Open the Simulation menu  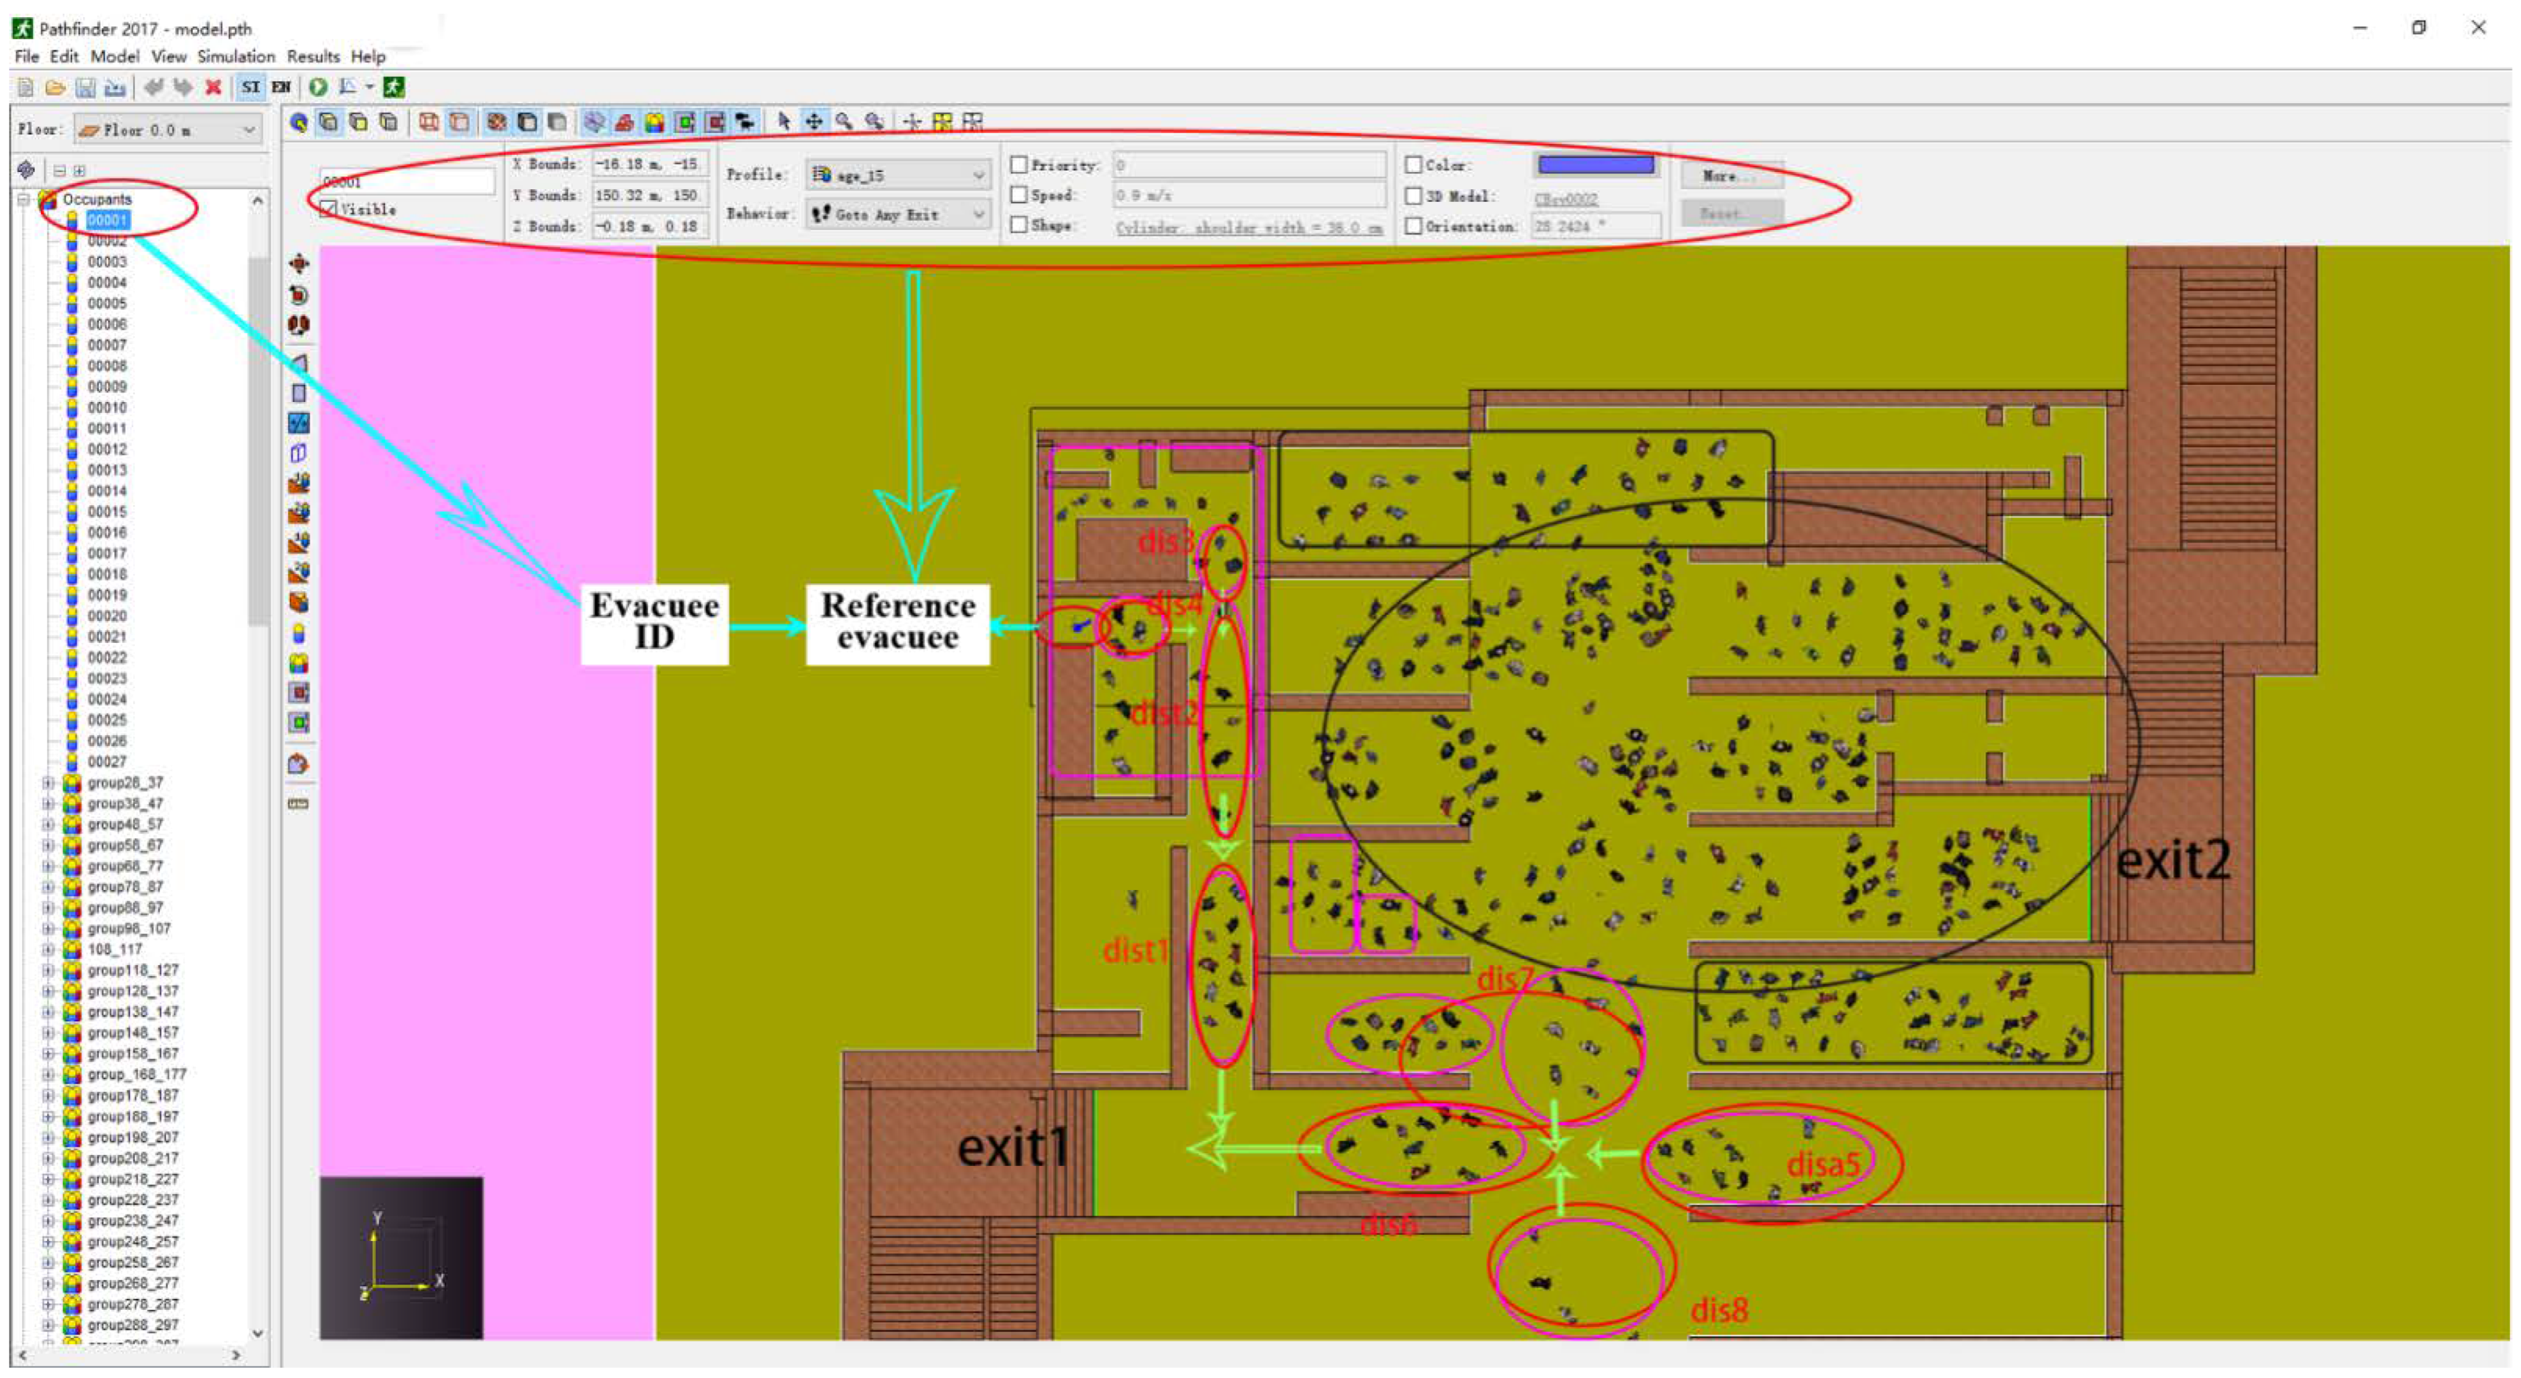click(x=236, y=57)
